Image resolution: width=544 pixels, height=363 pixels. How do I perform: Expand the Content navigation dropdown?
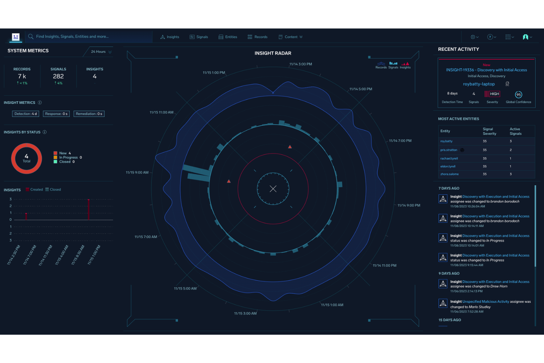(x=290, y=37)
